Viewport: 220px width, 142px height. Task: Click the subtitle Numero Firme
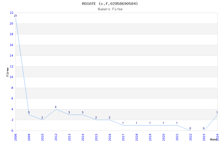(110, 9)
